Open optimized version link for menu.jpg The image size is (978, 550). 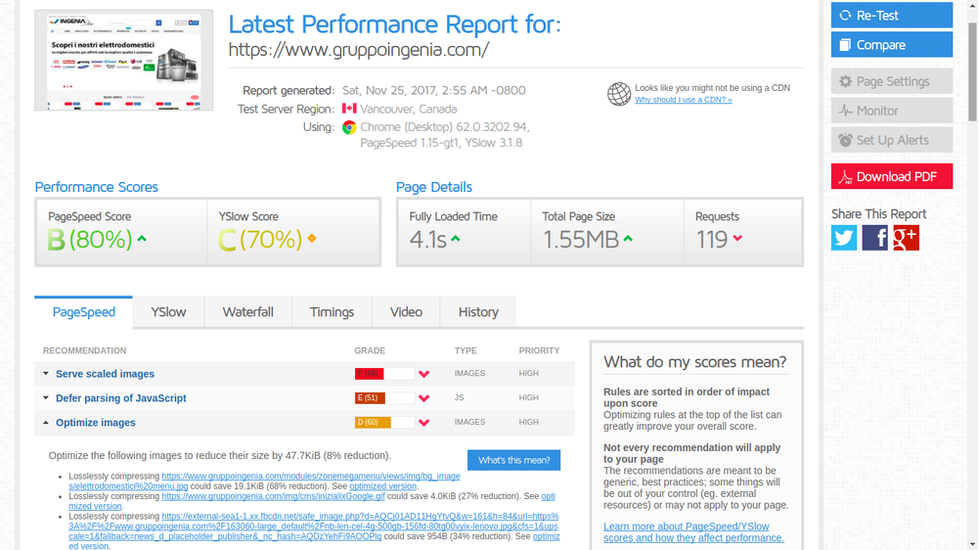(382, 486)
